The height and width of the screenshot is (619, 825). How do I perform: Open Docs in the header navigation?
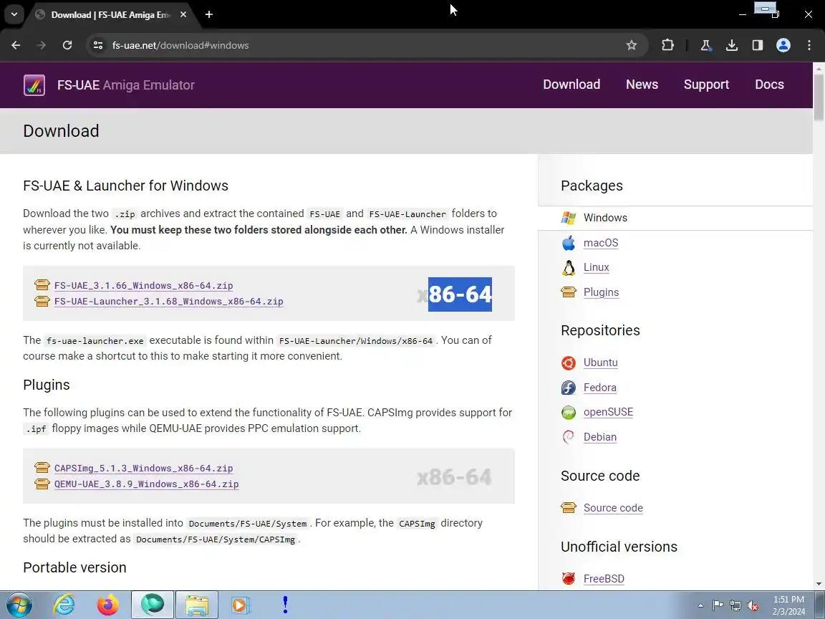coord(769,85)
